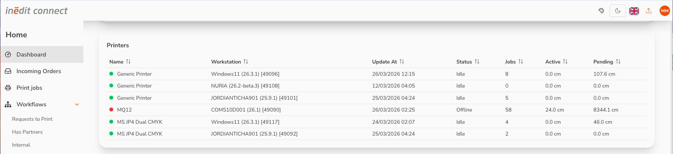The image size is (673, 154).
Task: Select the offline MQ12 printer row
Action: pos(377,110)
